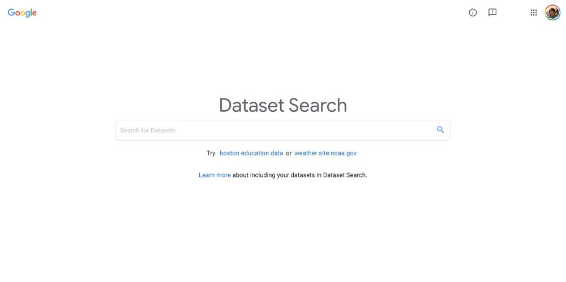Viewport: 566px width, 282px height.
Task: Expand the Google apps launcher menu
Action: (533, 12)
